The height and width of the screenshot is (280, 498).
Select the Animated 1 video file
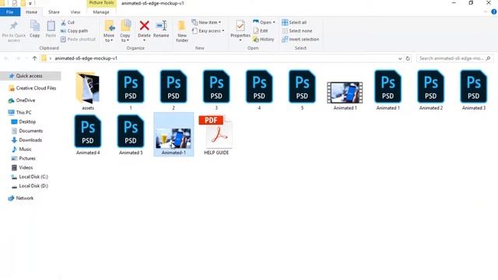(x=345, y=95)
